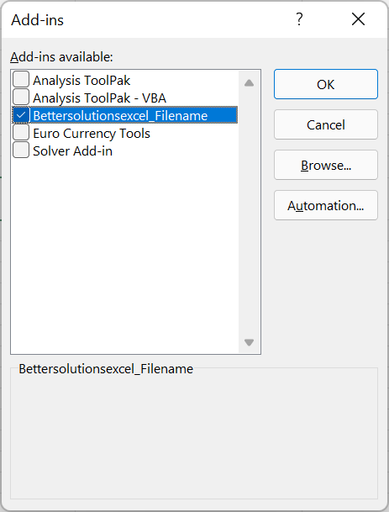Open the Browse... file picker
Screen dimensions: 389x512
[x=326, y=166]
